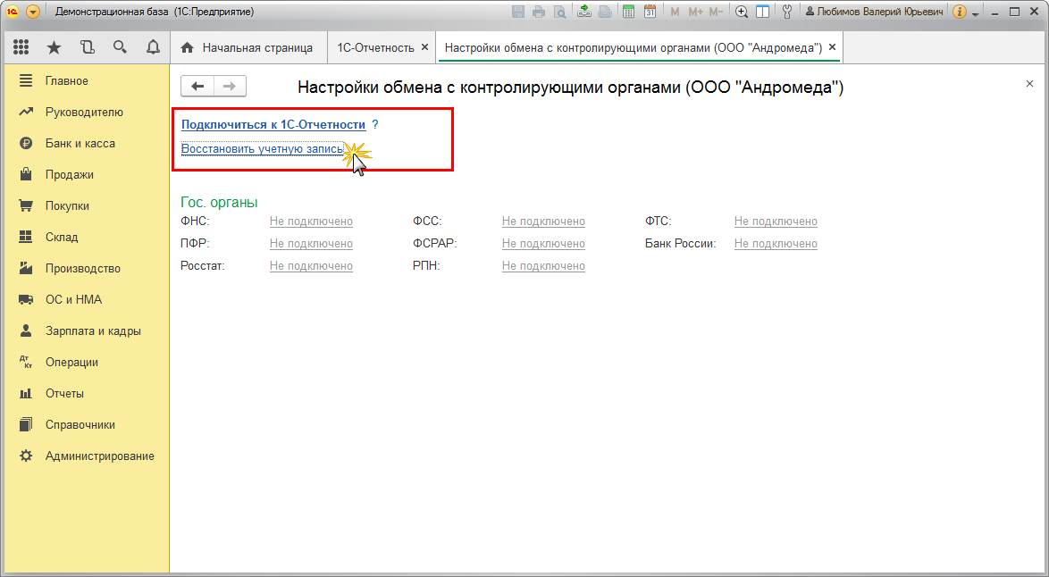The height and width of the screenshot is (577, 1049).
Task: Close the form with the X at right
Action: point(1029,84)
